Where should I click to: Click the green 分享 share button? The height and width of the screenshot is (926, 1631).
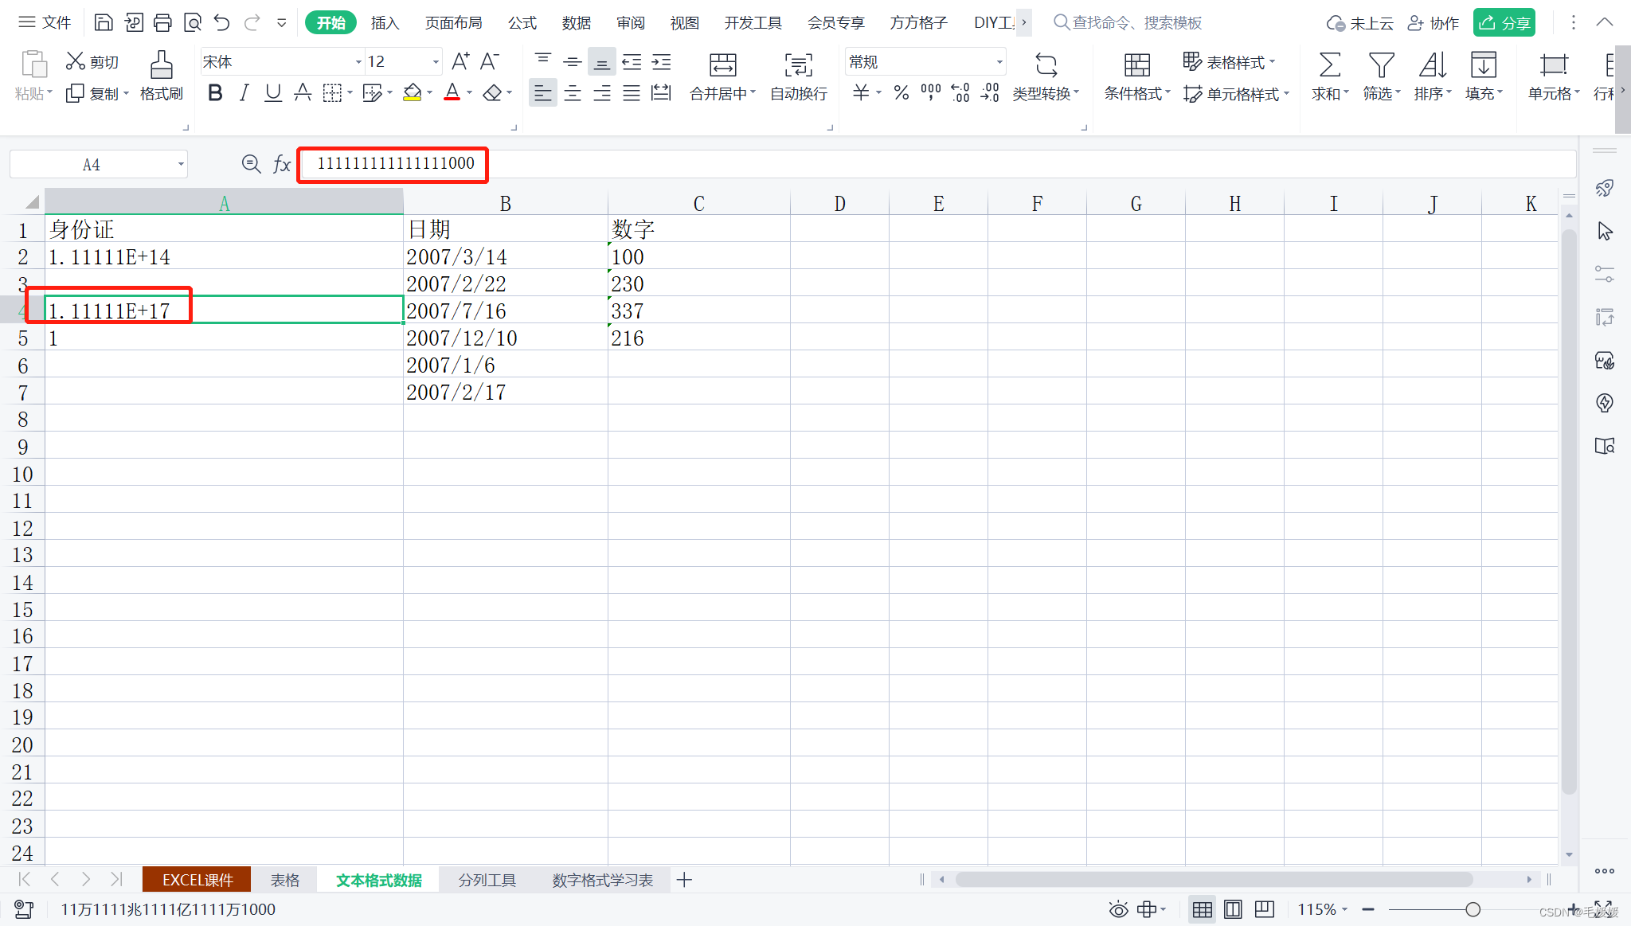coord(1504,22)
